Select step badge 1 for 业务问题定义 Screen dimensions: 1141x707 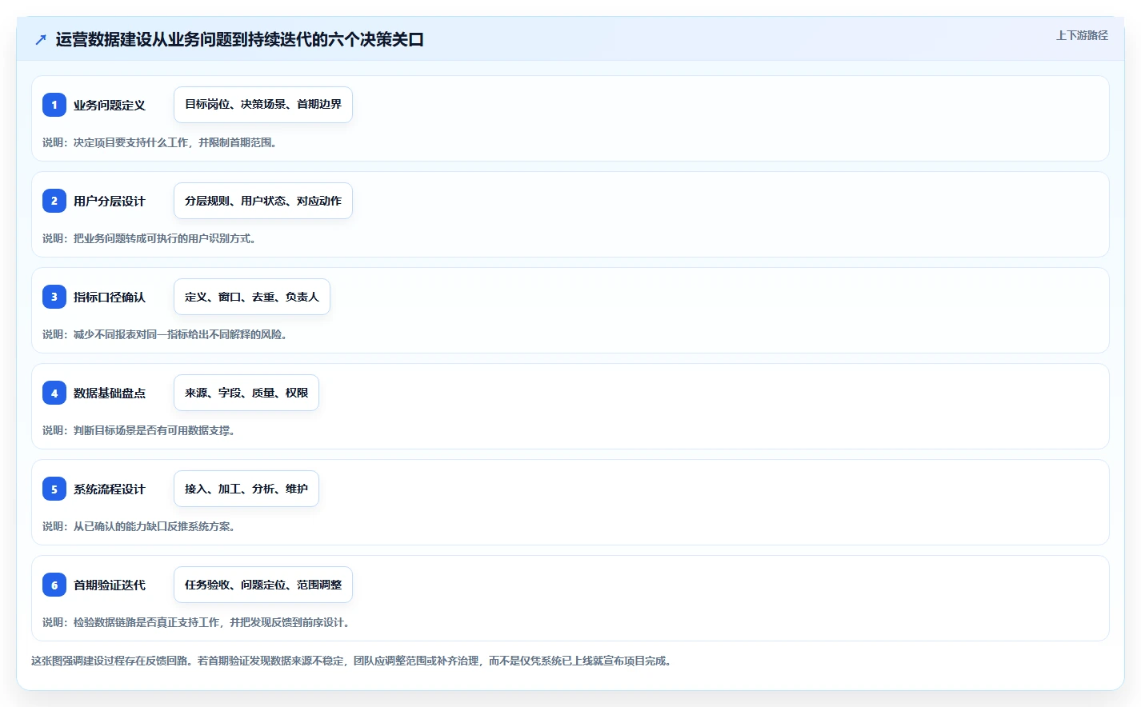click(54, 105)
